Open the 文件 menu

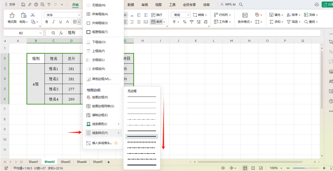(x=10, y=5)
